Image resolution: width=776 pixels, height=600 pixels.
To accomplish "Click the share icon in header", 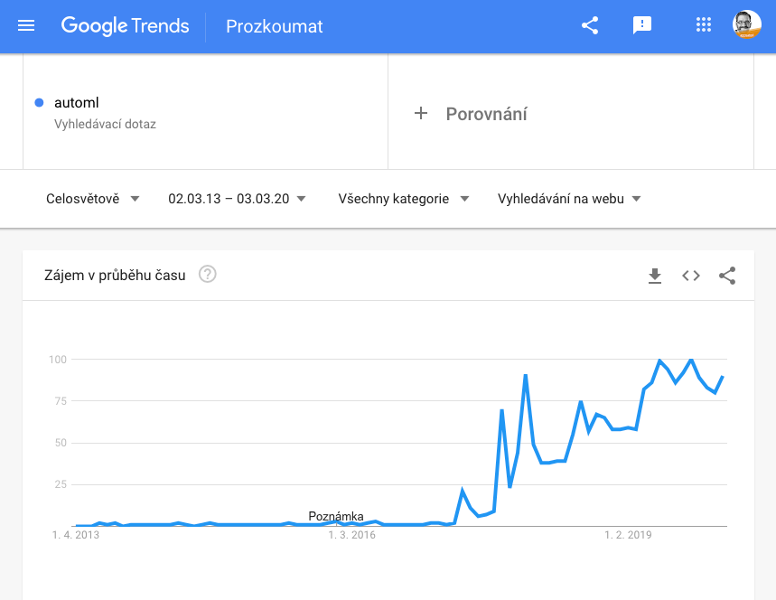I will pos(590,25).
